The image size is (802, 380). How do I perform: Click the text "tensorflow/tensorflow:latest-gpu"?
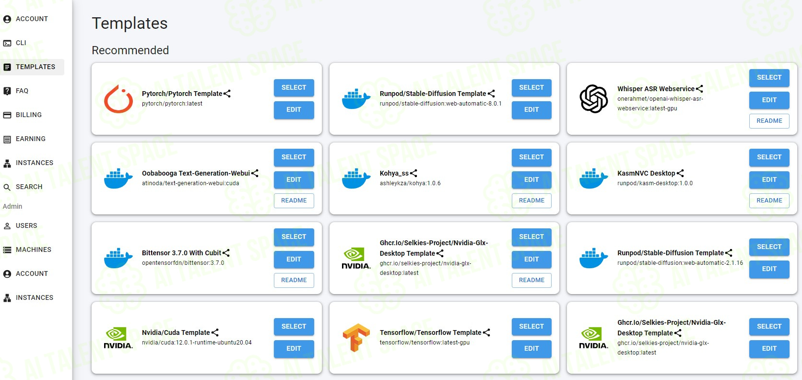coord(425,343)
